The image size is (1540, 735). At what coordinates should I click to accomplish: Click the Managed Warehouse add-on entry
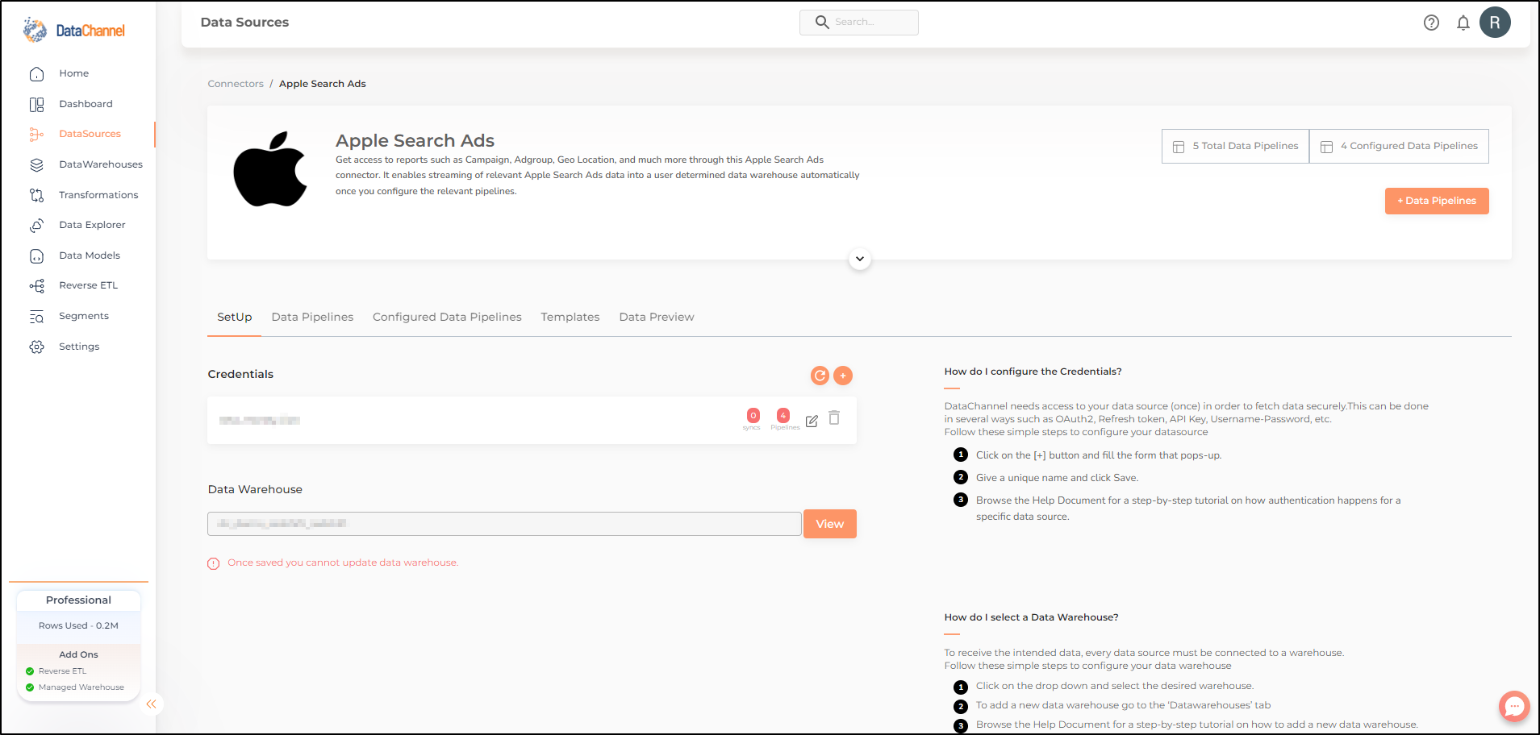pyautogui.click(x=81, y=687)
